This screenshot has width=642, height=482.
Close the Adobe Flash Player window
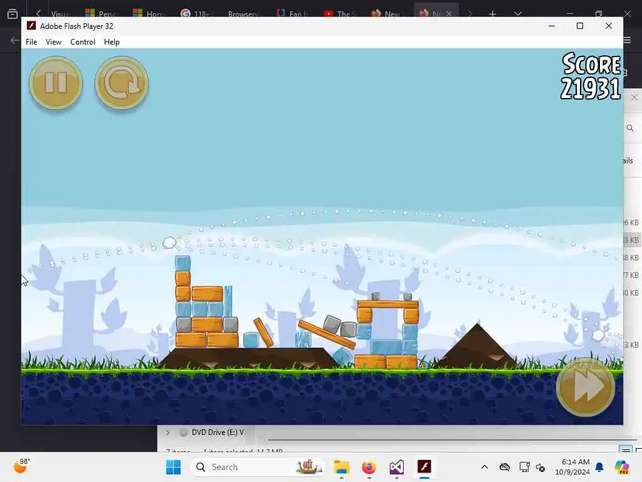click(x=608, y=26)
